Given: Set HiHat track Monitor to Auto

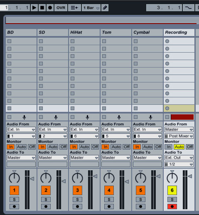Looking at the screenshot, I should tap(84, 147).
